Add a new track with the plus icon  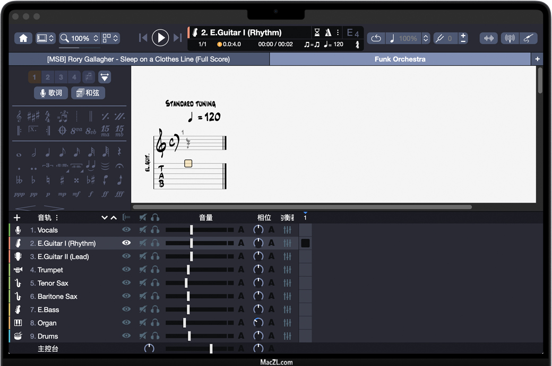coord(17,217)
